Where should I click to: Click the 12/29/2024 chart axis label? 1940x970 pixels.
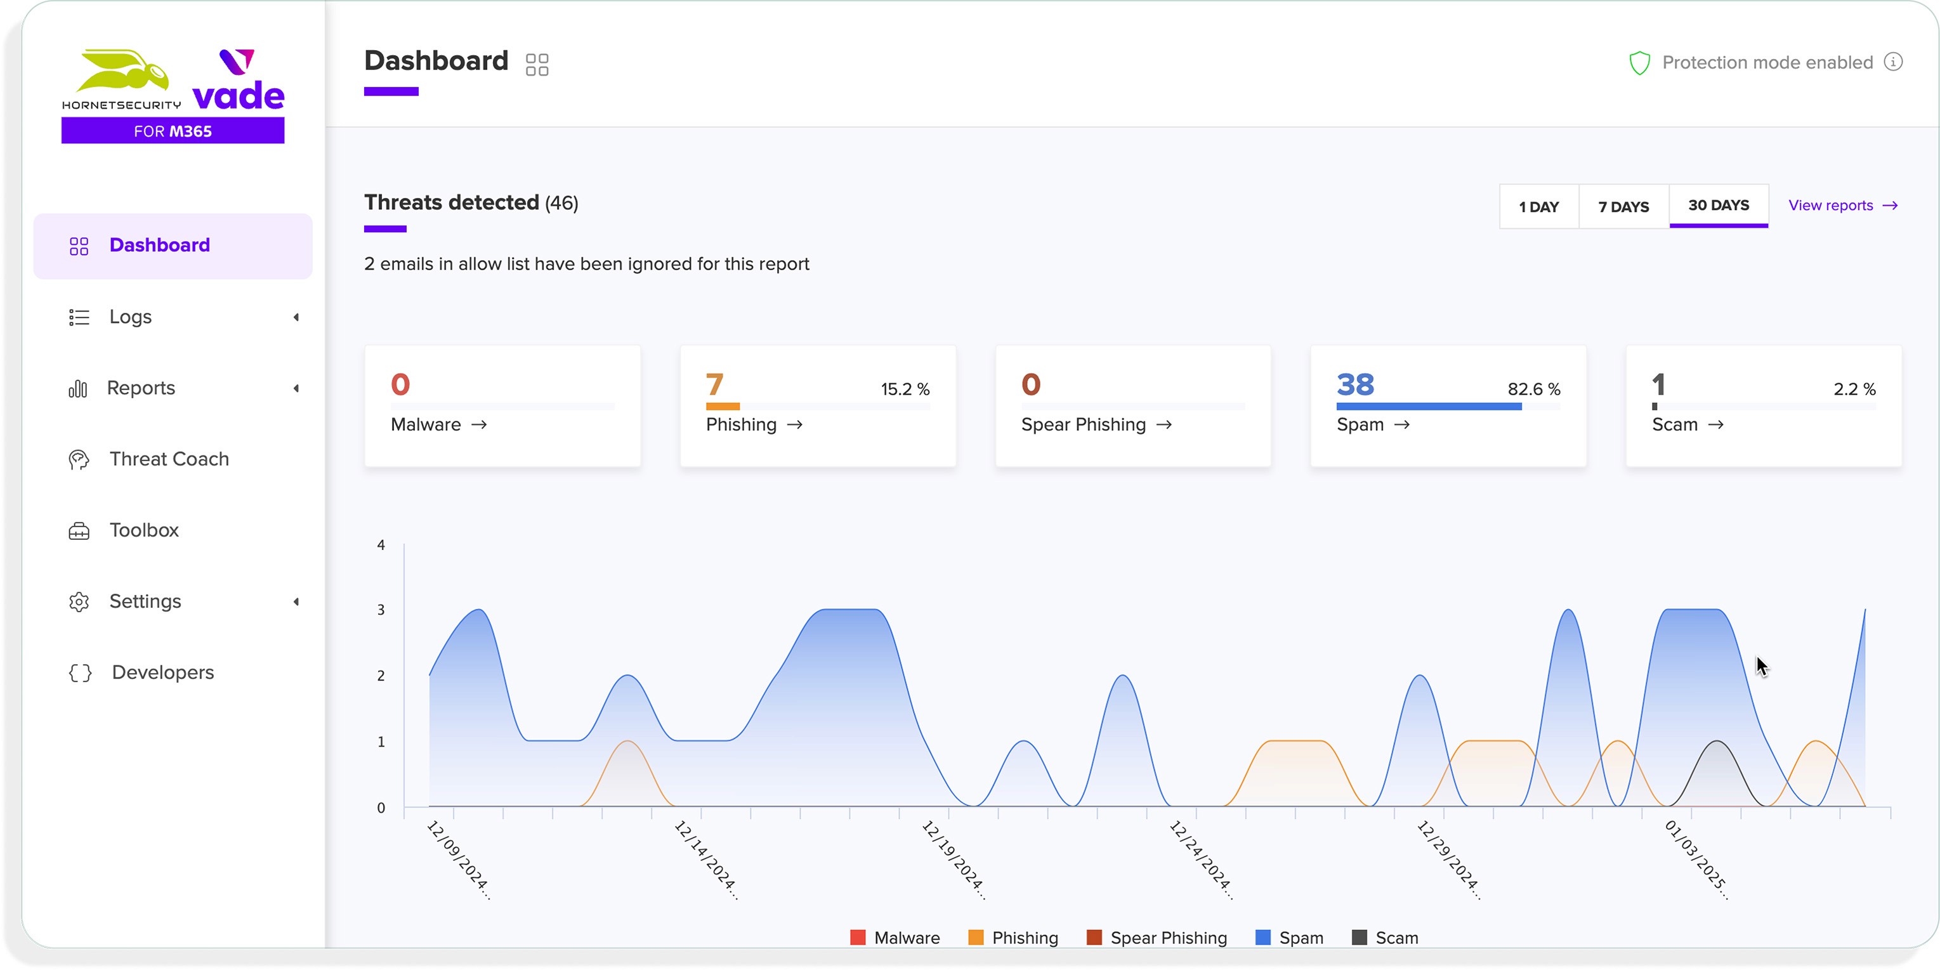pos(1449,860)
